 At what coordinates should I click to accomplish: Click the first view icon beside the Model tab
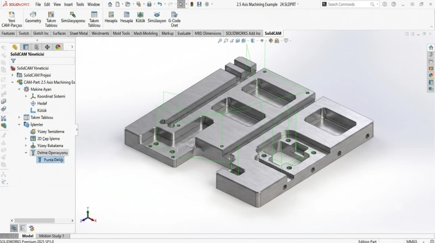13,228
